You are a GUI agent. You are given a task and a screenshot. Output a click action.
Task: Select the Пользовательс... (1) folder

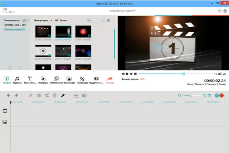point(15,20)
